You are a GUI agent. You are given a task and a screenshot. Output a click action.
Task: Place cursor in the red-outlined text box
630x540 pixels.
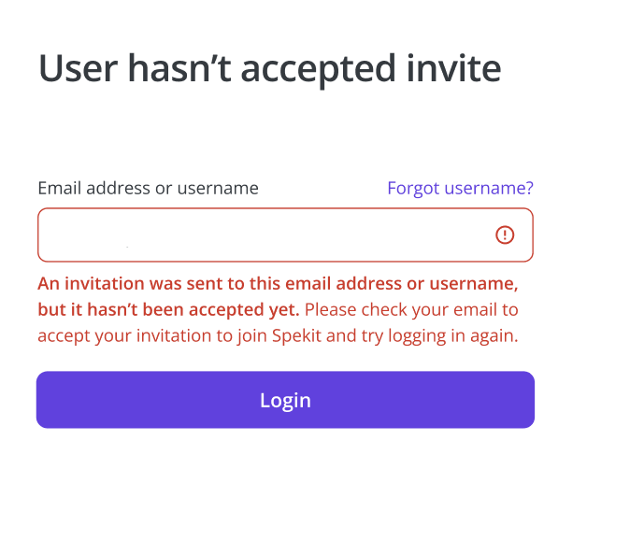pos(285,234)
